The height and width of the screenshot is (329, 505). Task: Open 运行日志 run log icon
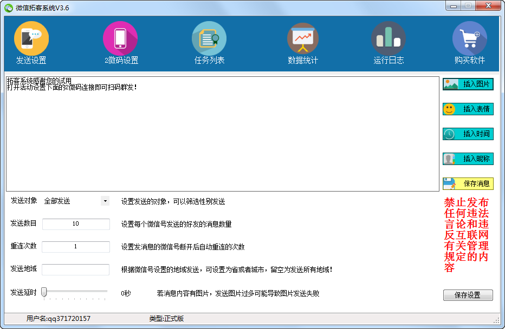coord(389,38)
